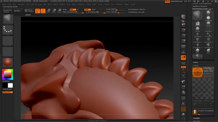Screen dimensions: 218x122
Task: Select the white secondary color swatch
Action: (x=10, y=85)
